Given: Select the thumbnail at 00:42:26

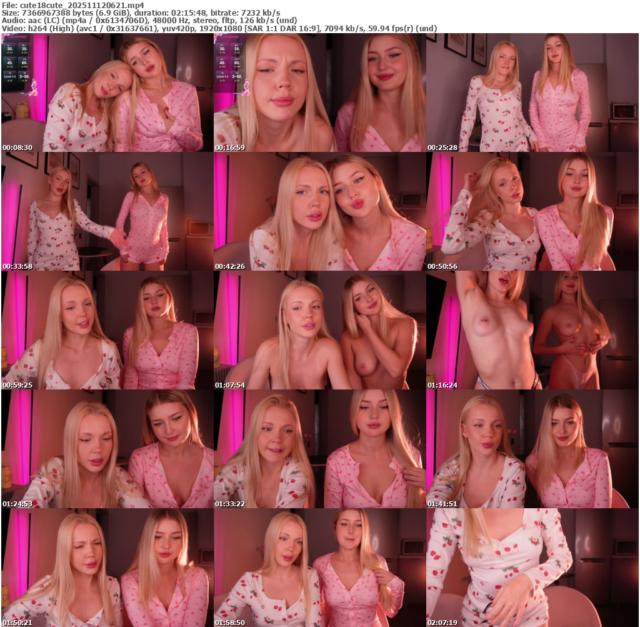Looking at the screenshot, I should pyautogui.click(x=319, y=211).
